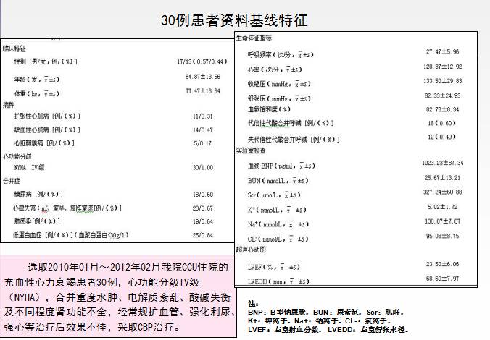Click the 血氧饱和度 row label
Image resolution: width=490 pixels, height=340 pixels.
click(x=270, y=109)
